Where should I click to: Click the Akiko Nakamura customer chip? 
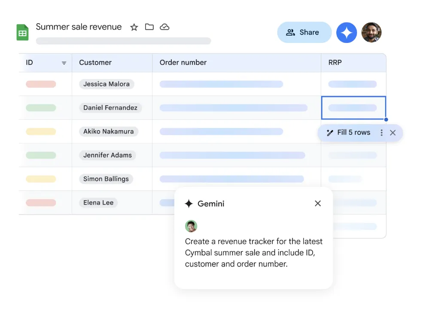coord(109,131)
